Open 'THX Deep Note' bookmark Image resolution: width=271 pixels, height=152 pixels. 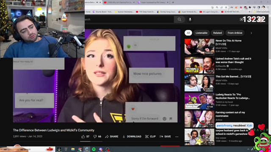[x=145, y=12]
